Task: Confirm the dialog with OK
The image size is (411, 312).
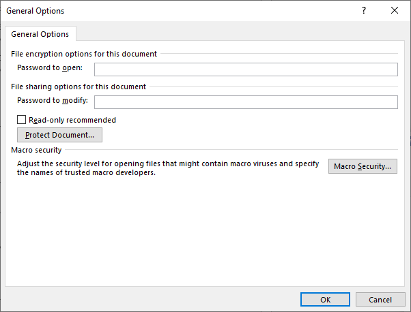Action: point(325,300)
